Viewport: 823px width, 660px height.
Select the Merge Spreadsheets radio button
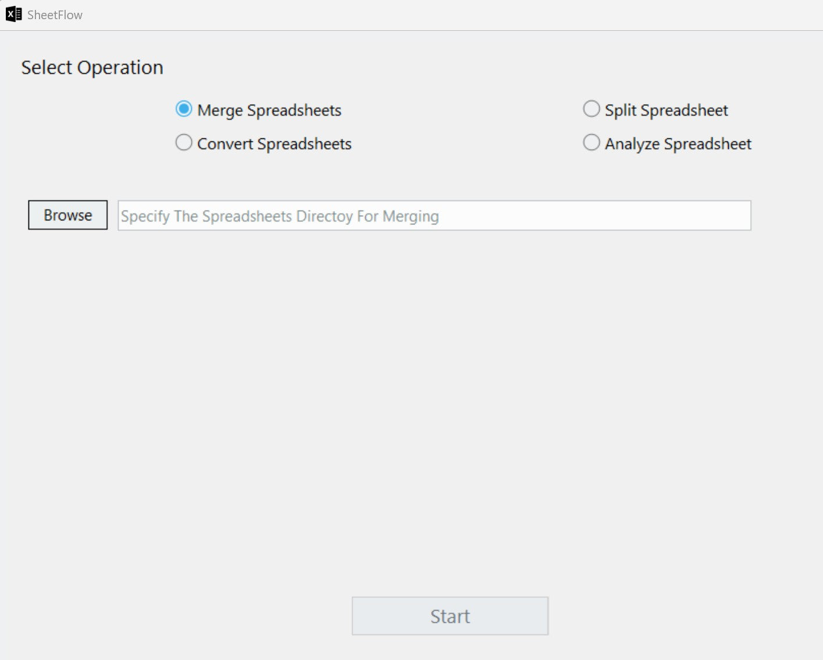tap(184, 109)
